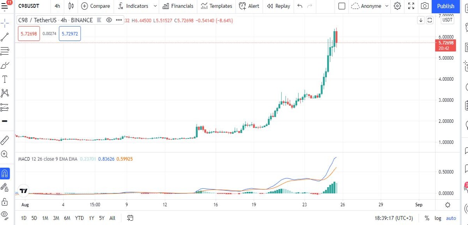The width and height of the screenshot is (468, 225).
Task: Open chart settings gear icon
Action: point(397,6)
